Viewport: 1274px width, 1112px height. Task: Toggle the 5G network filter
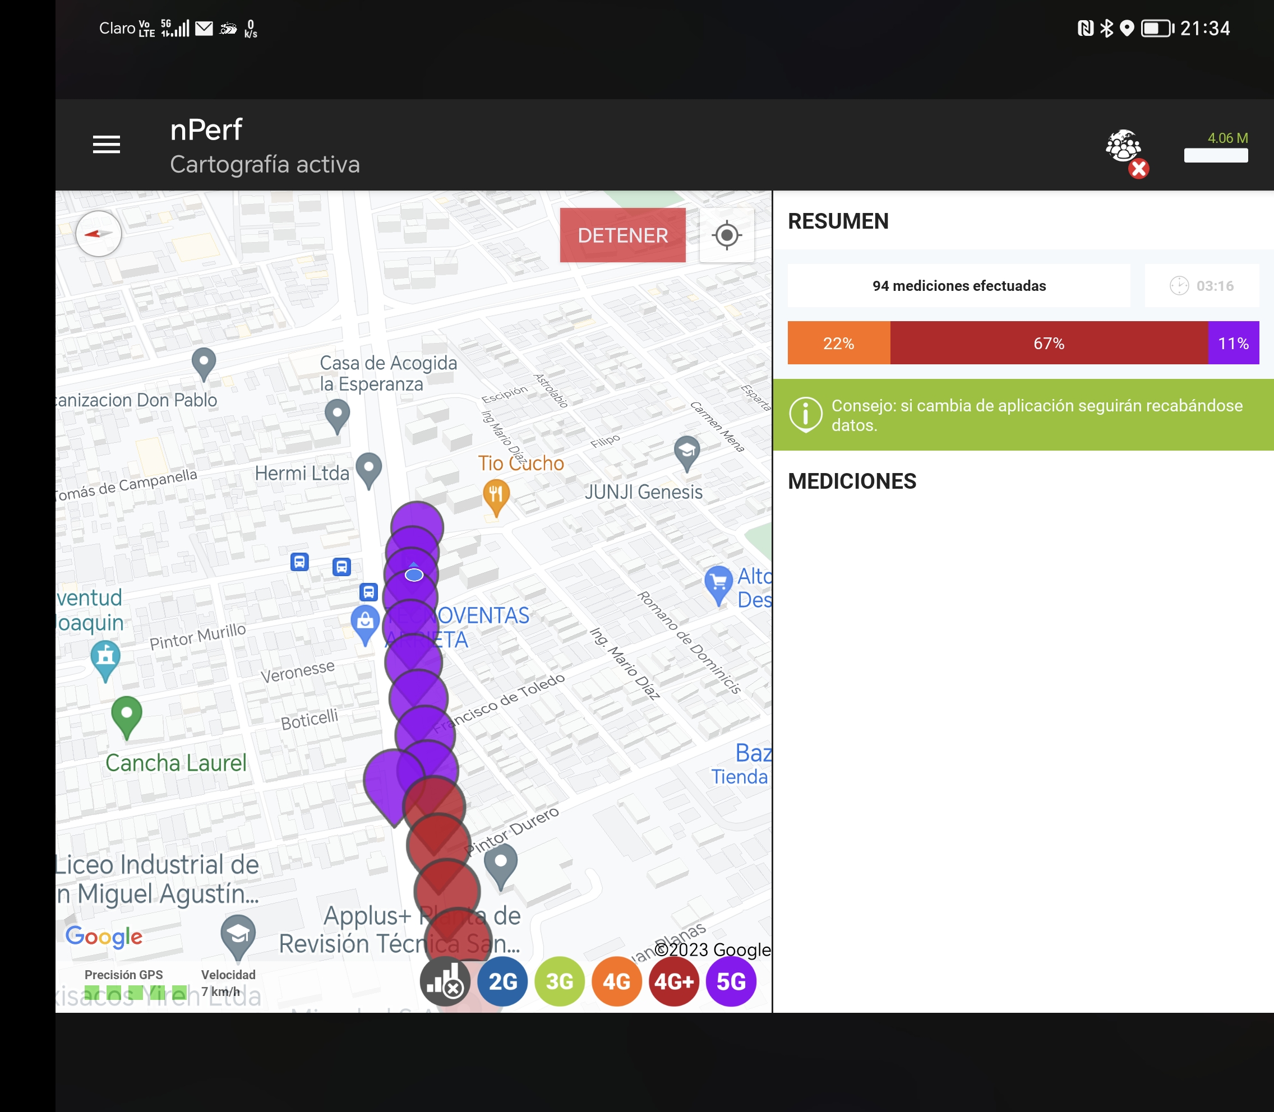tap(731, 982)
